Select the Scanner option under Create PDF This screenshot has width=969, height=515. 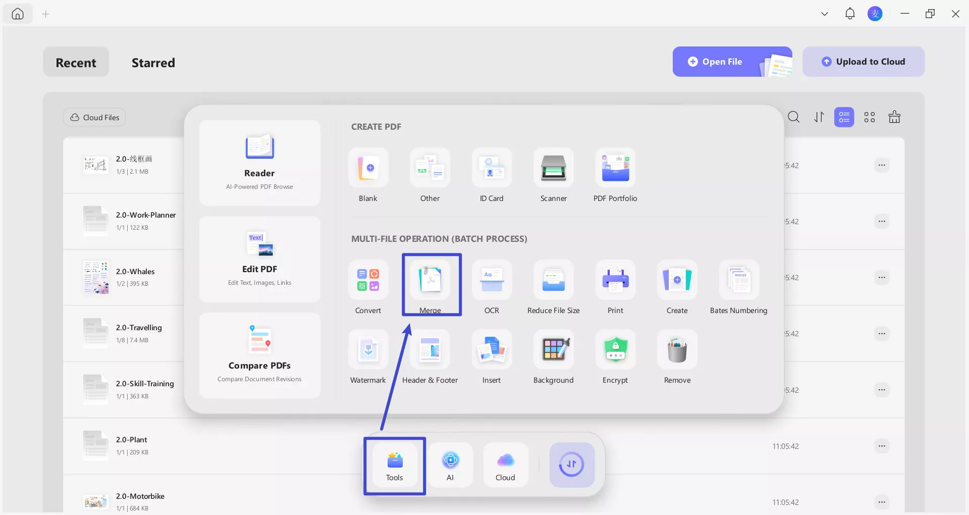click(553, 172)
